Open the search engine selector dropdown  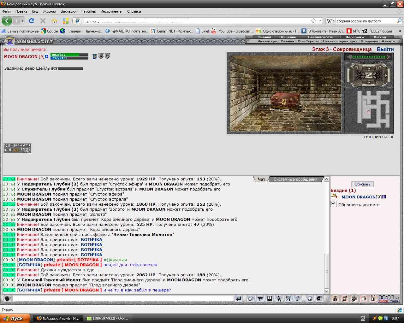coord(330,21)
